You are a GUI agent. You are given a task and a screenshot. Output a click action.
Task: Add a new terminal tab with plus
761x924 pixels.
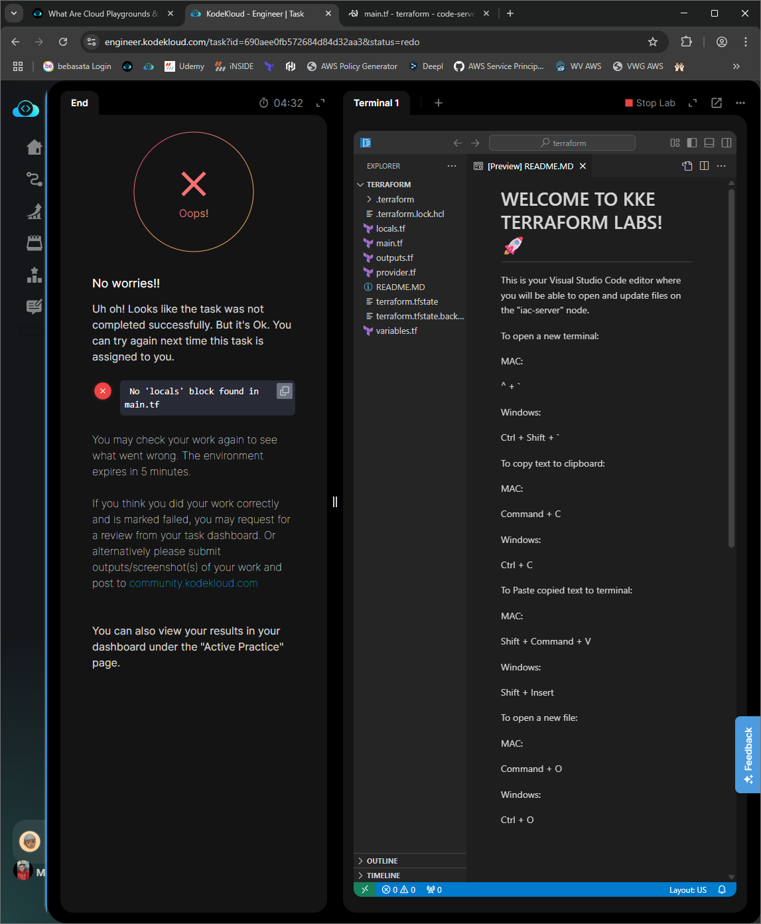coord(438,103)
